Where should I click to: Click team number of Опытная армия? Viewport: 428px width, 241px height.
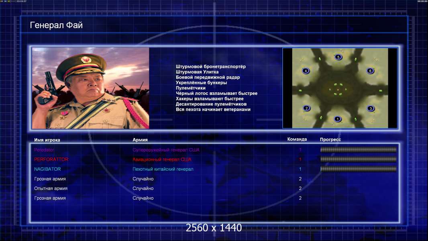pyautogui.click(x=300, y=189)
